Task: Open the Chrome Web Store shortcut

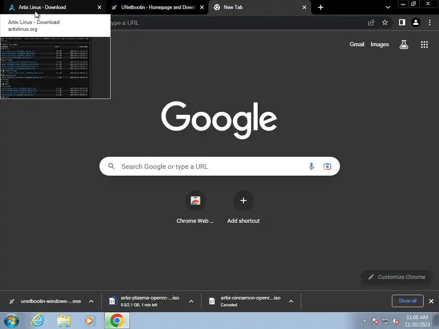Action: tap(195, 207)
